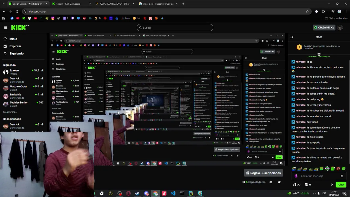Open TechiesSenior channel in sidebar

(23, 104)
